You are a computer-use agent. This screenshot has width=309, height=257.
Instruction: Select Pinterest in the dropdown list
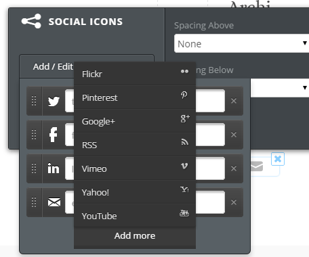tap(135, 97)
